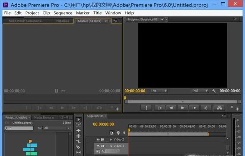The height and width of the screenshot is (156, 245).
Task: Open the Window menu
Action: (x=113, y=13)
